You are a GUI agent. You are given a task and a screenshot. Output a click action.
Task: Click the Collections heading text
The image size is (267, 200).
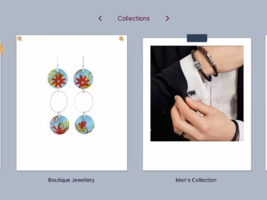[x=134, y=18]
